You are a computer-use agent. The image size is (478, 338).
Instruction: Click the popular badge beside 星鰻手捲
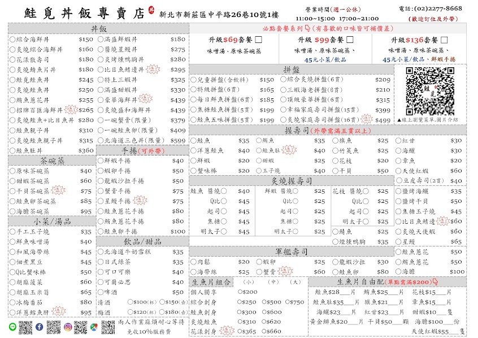click(140, 201)
